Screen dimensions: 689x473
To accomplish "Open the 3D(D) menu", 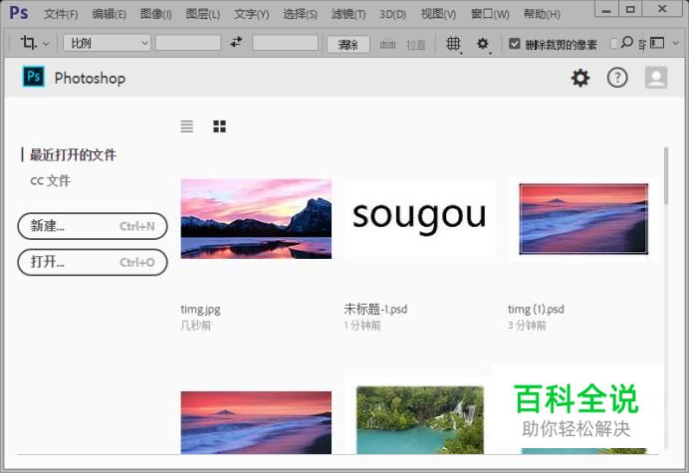I will (393, 14).
